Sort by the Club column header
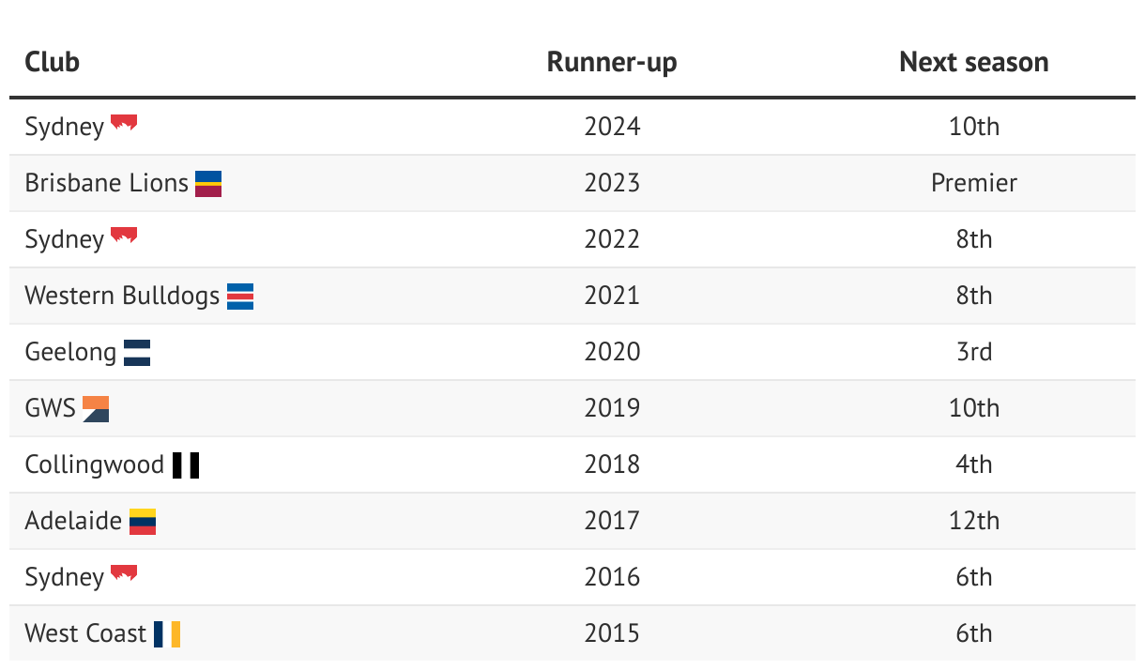Image resolution: width=1145 pixels, height=670 pixels. (53, 62)
